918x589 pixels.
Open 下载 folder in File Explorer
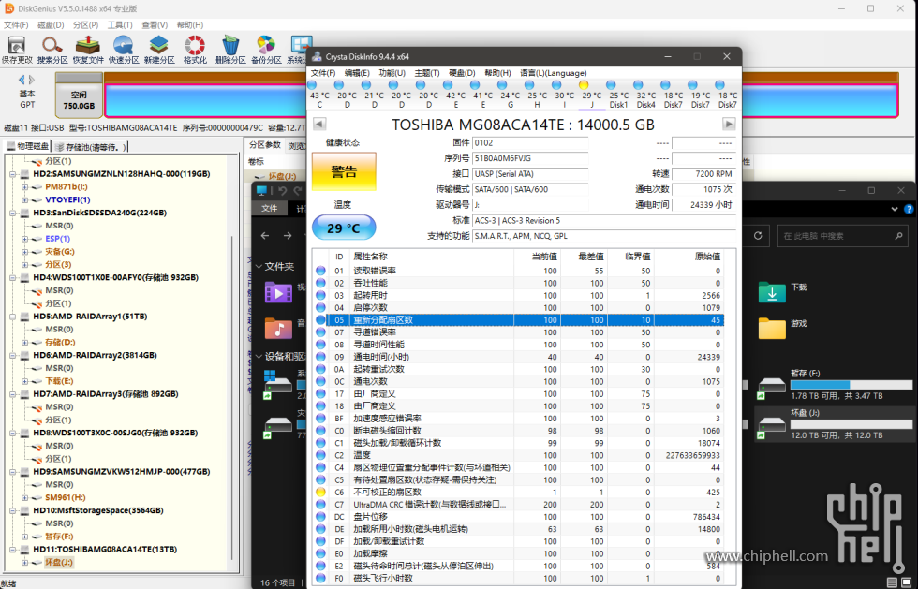click(772, 291)
